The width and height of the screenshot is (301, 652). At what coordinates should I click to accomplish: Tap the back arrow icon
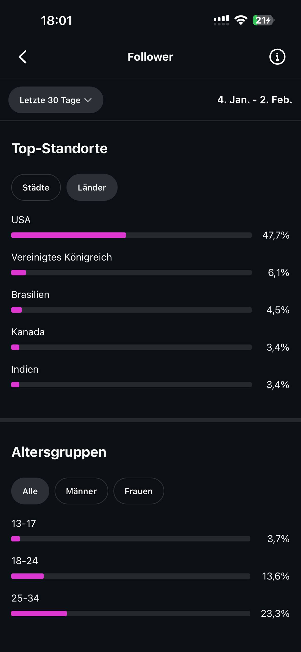coord(23,57)
